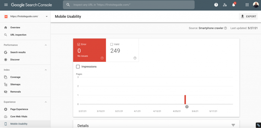261x128 pixels.
Task: Click the Last updated 5/27/21 text
Action: click(244, 28)
